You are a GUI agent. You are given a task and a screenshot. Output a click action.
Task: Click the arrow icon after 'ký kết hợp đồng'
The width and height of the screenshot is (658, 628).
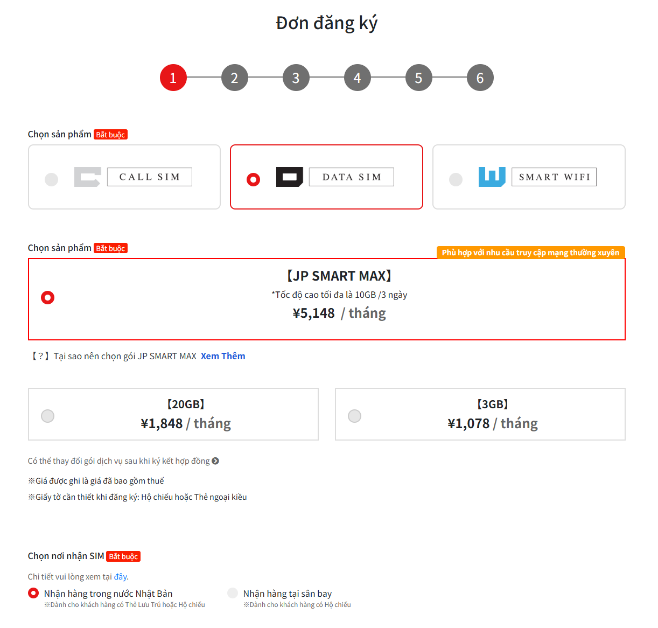[x=215, y=461]
